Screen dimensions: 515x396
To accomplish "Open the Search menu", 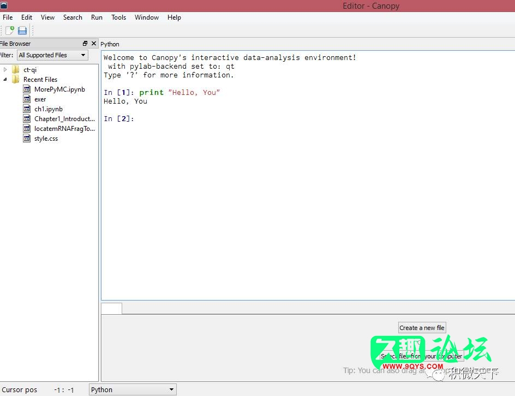I will tap(73, 17).
